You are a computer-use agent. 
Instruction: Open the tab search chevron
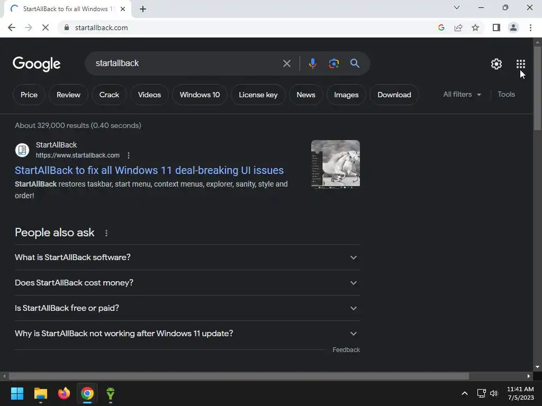[457, 7]
